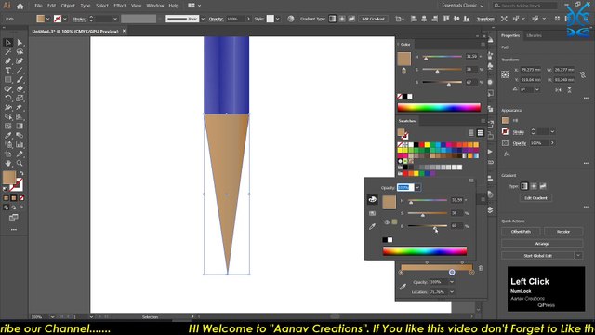Select the Width tool
The image size is (595, 335).
click(x=8, y=108)
